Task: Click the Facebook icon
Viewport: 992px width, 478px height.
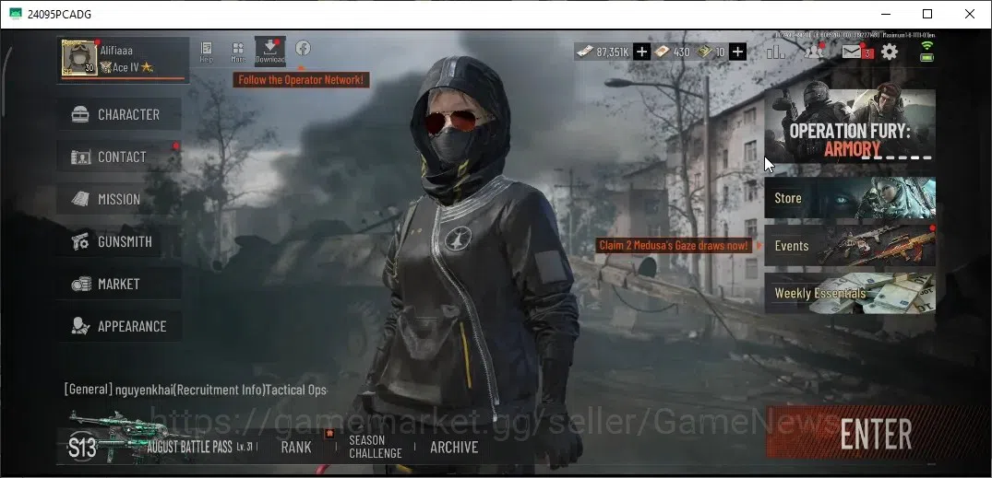Action: point(303,48)
